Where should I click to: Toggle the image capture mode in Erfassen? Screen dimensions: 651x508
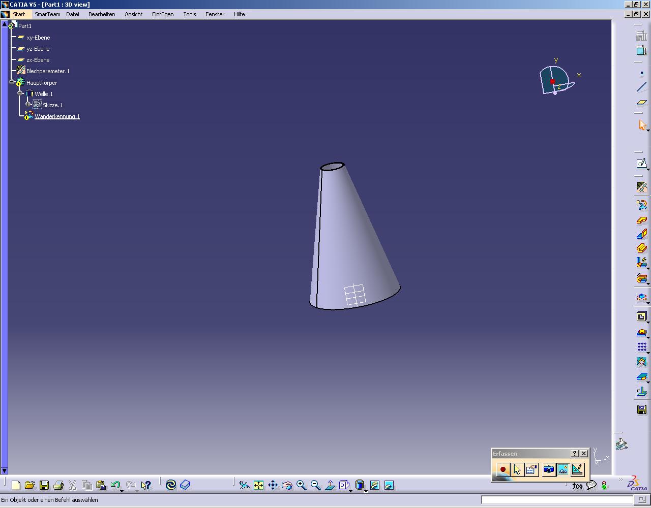[563, 469]
